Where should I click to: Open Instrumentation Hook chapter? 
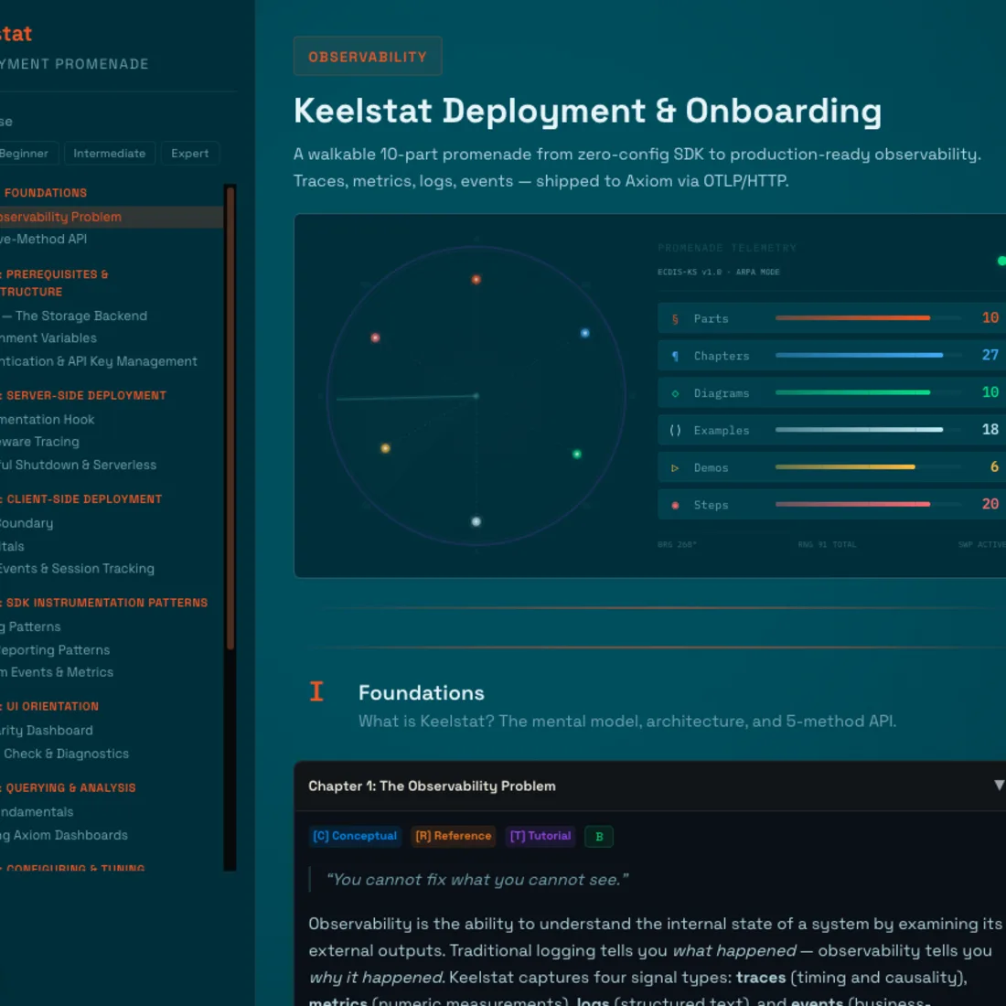point(48,419)
